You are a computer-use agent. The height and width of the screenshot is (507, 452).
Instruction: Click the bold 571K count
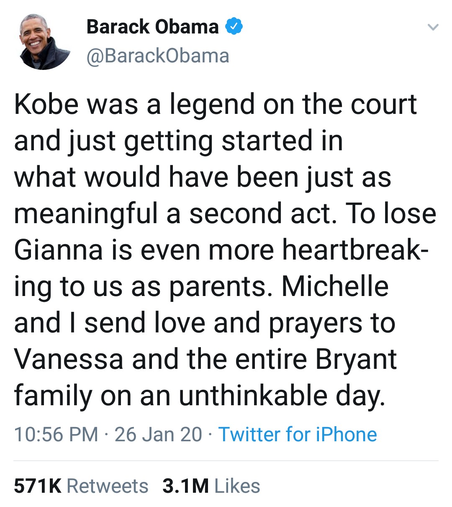pos(38,486)
